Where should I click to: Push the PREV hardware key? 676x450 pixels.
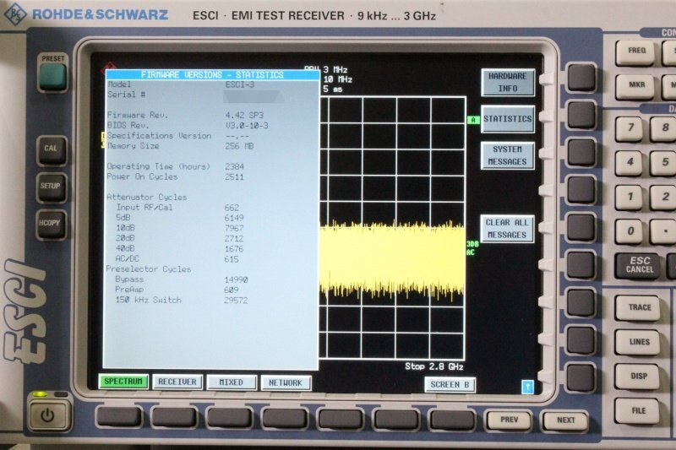(x=510, y=420)
